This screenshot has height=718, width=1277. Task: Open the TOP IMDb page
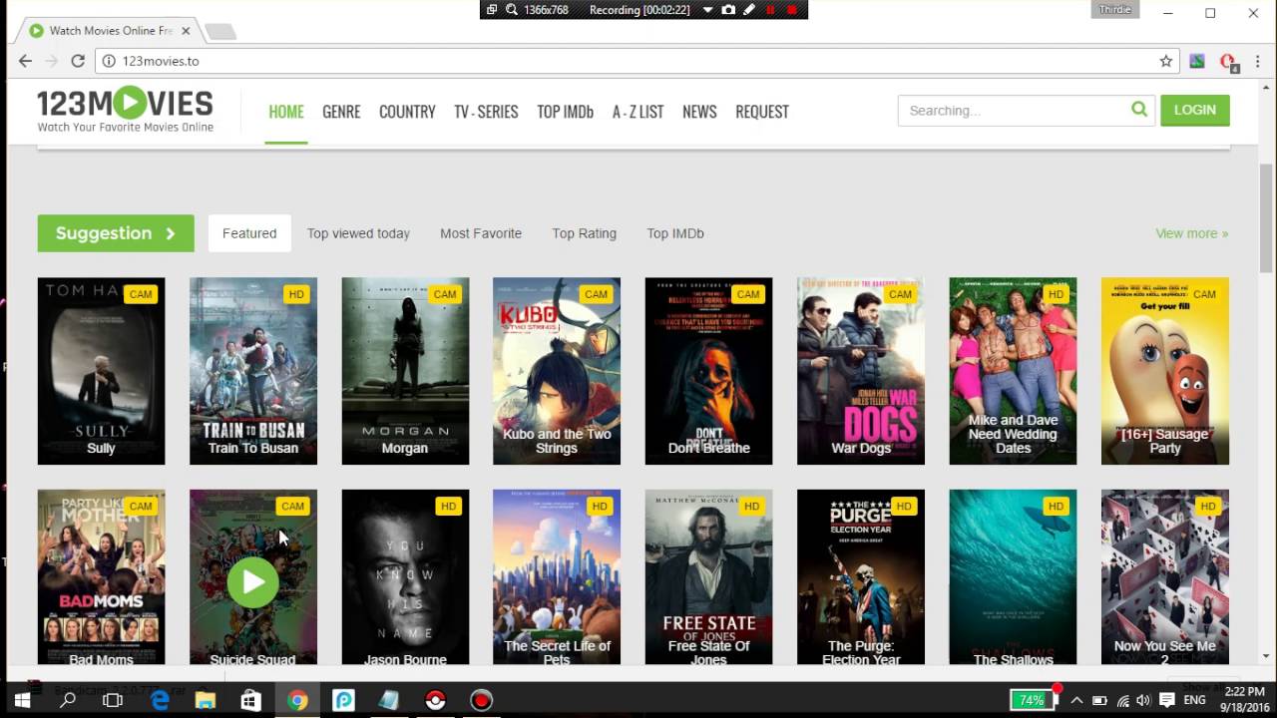[x=565, y=112]
